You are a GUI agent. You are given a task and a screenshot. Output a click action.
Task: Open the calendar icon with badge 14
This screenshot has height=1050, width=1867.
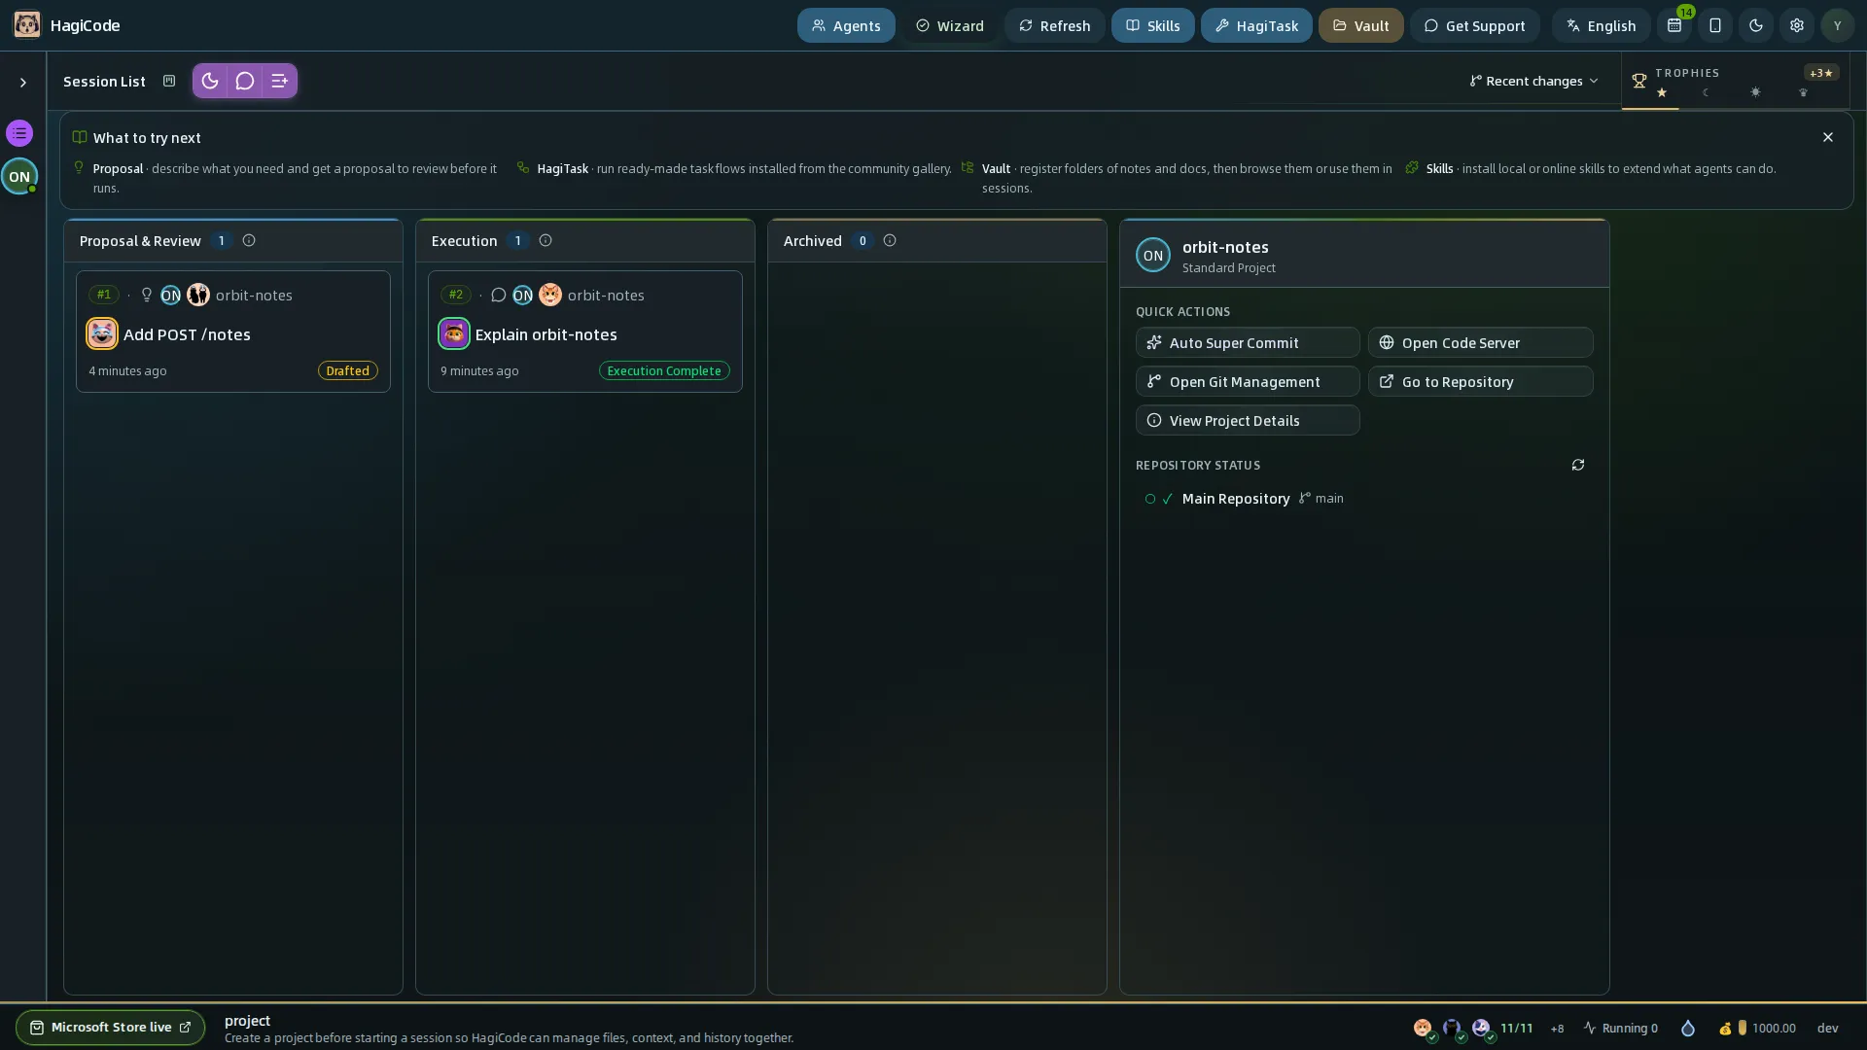1674,25
